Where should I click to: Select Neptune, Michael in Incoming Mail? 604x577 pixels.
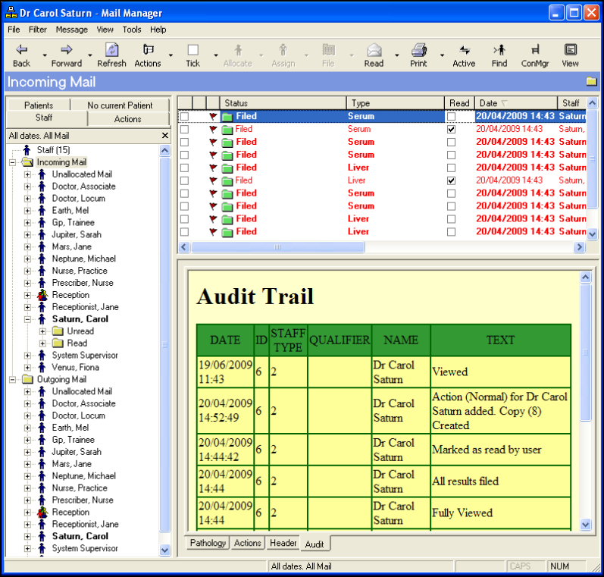[x=83, y=259]
